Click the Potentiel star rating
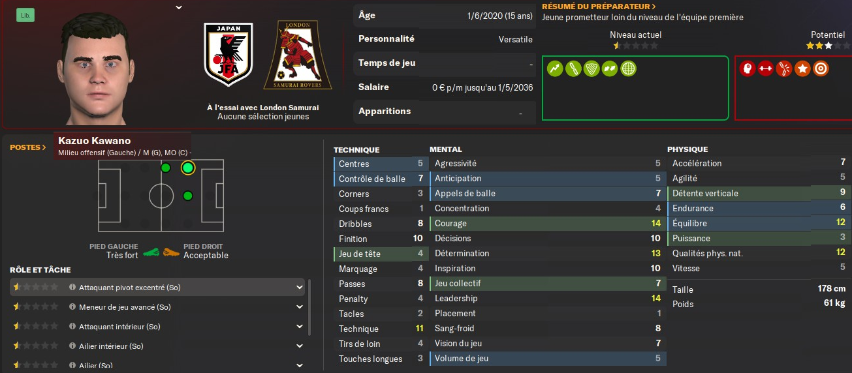Viewport: 852px width, 373px height. click(x=819, y=46)
